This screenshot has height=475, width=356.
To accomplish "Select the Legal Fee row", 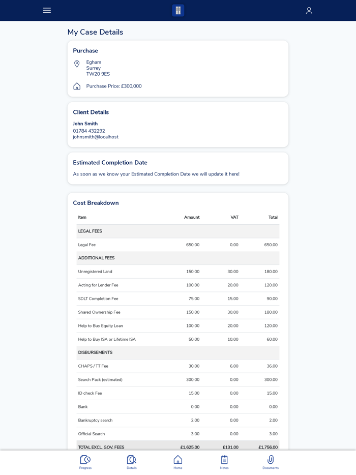I will point(178,245).
